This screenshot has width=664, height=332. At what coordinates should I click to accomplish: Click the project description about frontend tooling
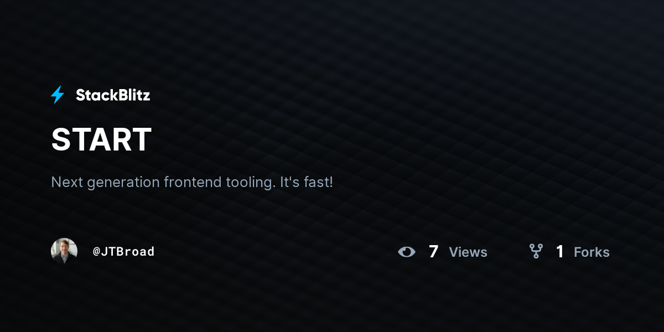(x=192, y=182)
